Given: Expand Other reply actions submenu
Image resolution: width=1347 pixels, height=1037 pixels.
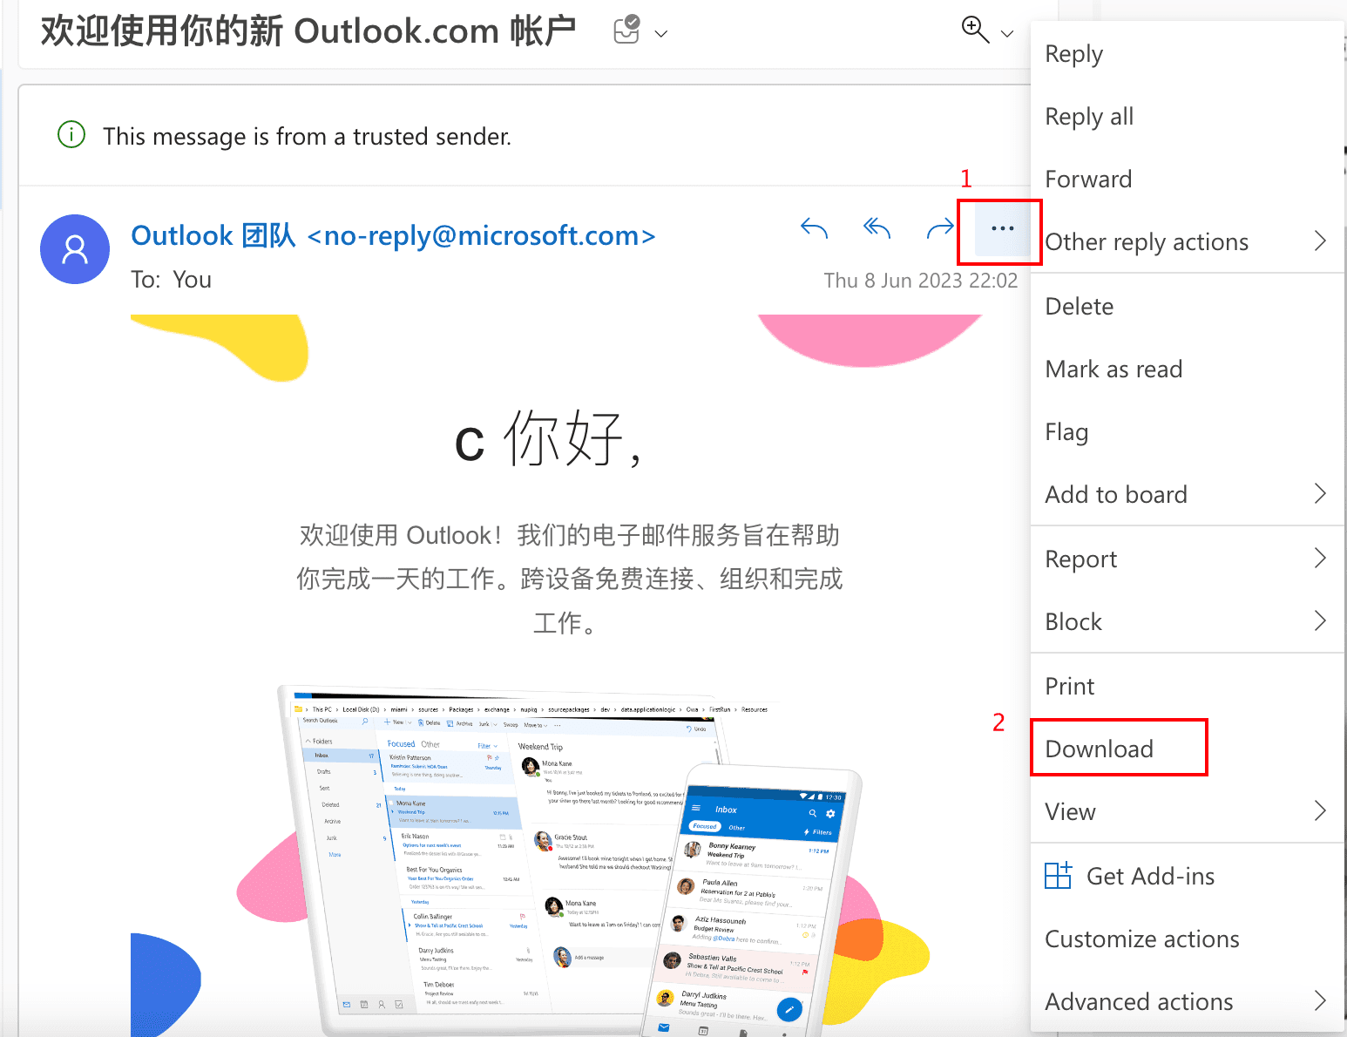Looking at the screenshot, I should pyautogui.click(x=1187, y=242).
